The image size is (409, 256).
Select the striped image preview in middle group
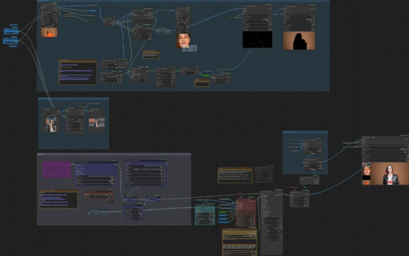pyautogui.click(x=97, y=123)
